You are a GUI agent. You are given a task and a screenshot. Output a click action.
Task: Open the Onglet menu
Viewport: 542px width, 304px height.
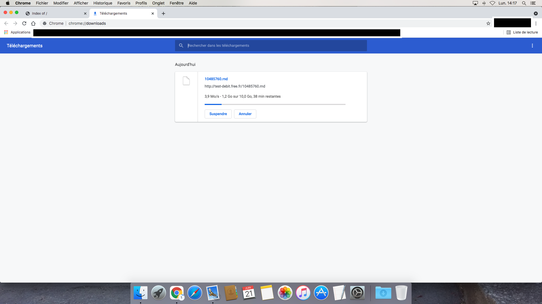158,3
